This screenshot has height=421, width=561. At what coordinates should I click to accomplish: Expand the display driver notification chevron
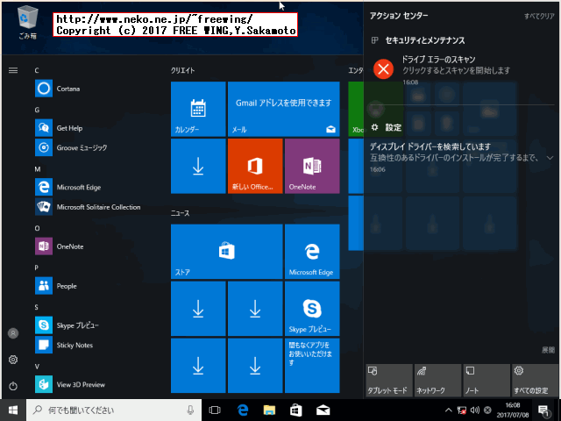click(x=550, y=158)
